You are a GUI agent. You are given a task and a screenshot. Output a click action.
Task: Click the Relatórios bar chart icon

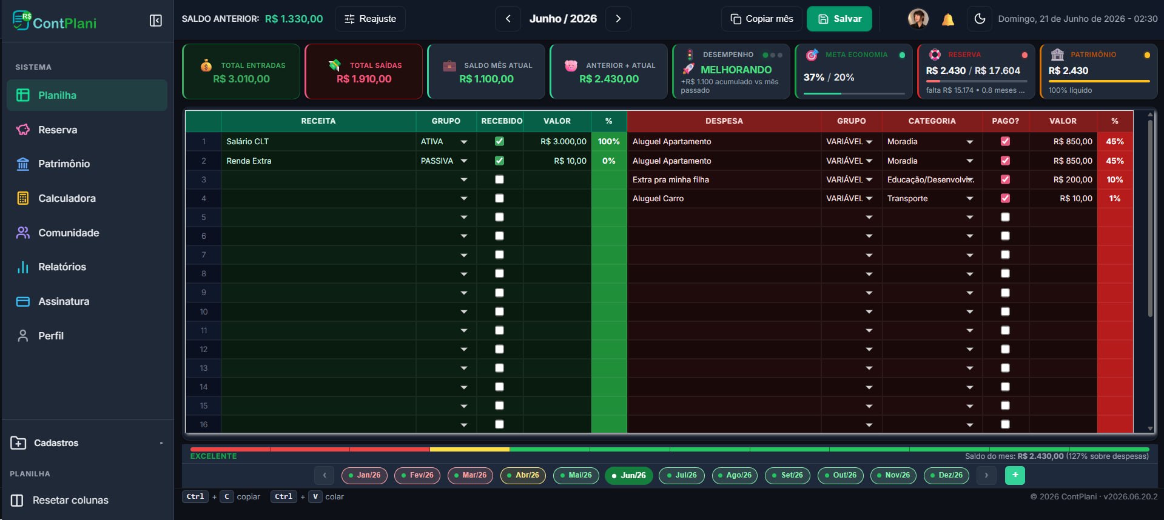[23, 267]
